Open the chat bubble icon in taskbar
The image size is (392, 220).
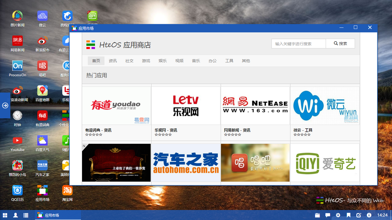[327, 215]
